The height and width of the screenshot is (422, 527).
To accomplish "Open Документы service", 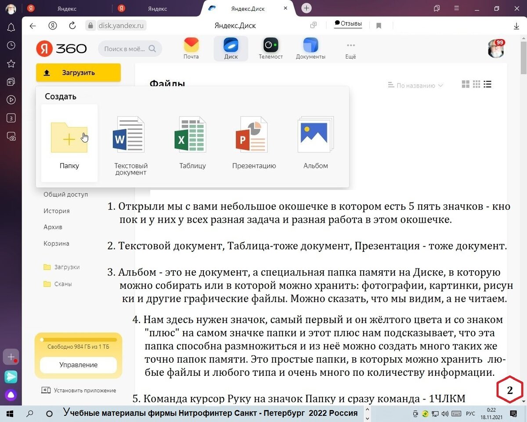I will pos(310,48).
